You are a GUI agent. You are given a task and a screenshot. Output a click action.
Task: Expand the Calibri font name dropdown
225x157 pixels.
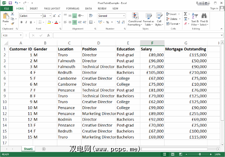(x=40, y=16)
